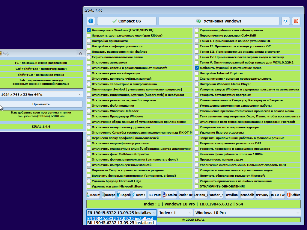This screenshot has height=230, width=307.
Task: Expand the Index : 1 dropdown
Action: coord(175,213)
